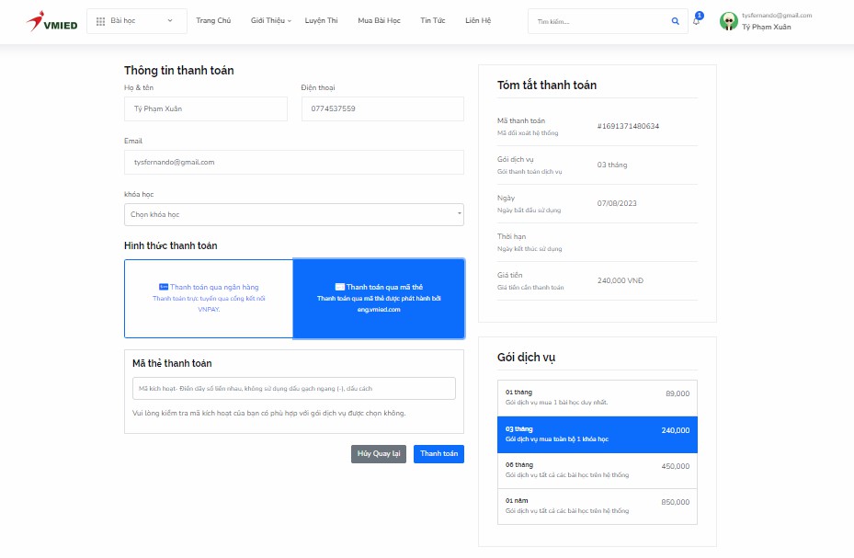
Task: Open the Chọn khóa học dropdown
Action: pyautogui.click(x=294, y=214)
